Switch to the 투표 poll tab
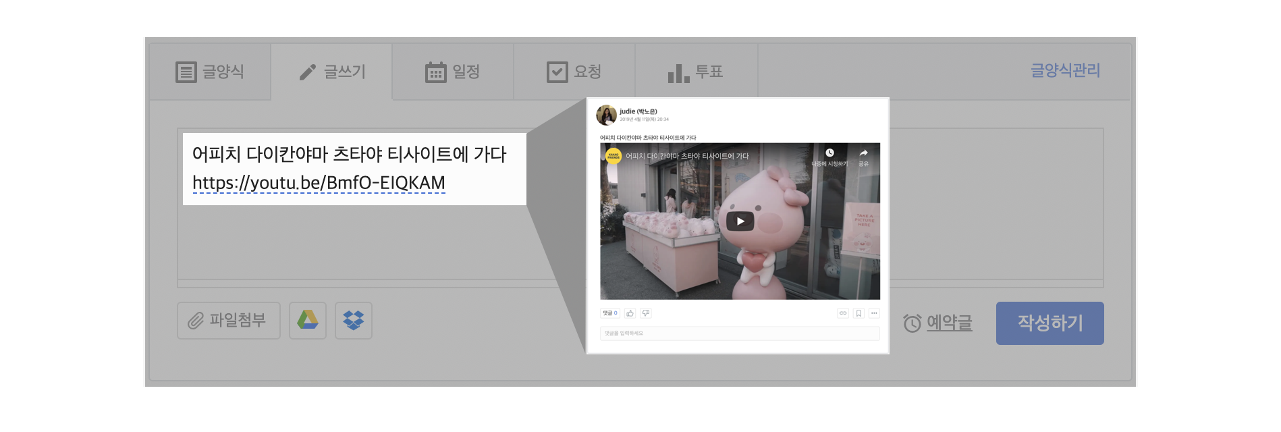Screen dimensions: 1281x432 696,72
